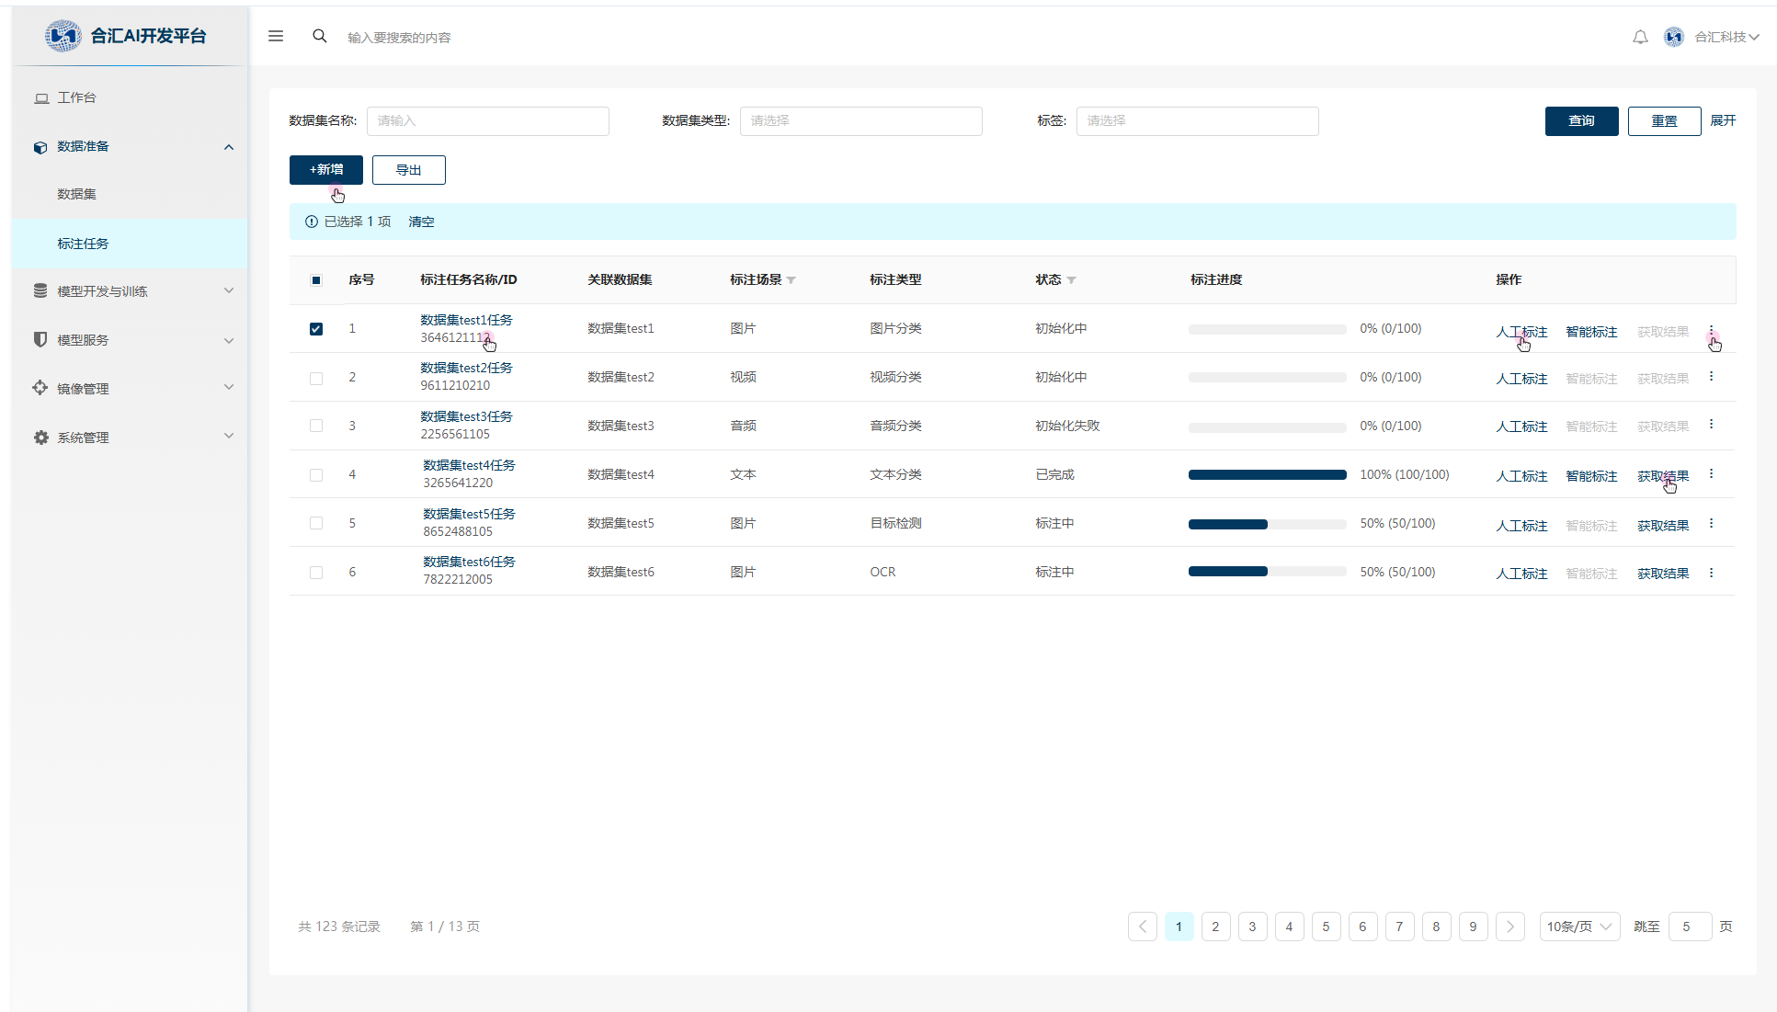The height and width of the screenshot is (1012, 1777).
Task: Click the 100% progress bar in row 4
Action: (x=1267, y=475)
